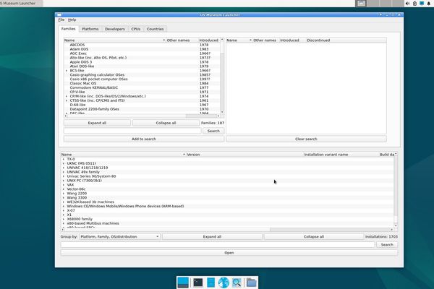Viewport: 434px width, 289px height.
Task: Click the power manager battery tray icon
Action: pyautogui.click(x=414, y=4)
